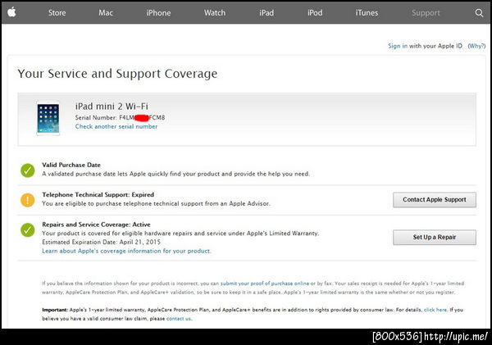Open the iPad nav item

point(266,13)
